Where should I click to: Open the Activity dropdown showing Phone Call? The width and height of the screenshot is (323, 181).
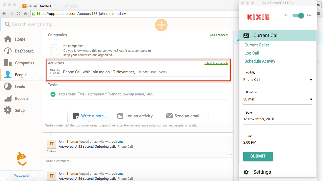pyautogui.click(x=278, y=80)
